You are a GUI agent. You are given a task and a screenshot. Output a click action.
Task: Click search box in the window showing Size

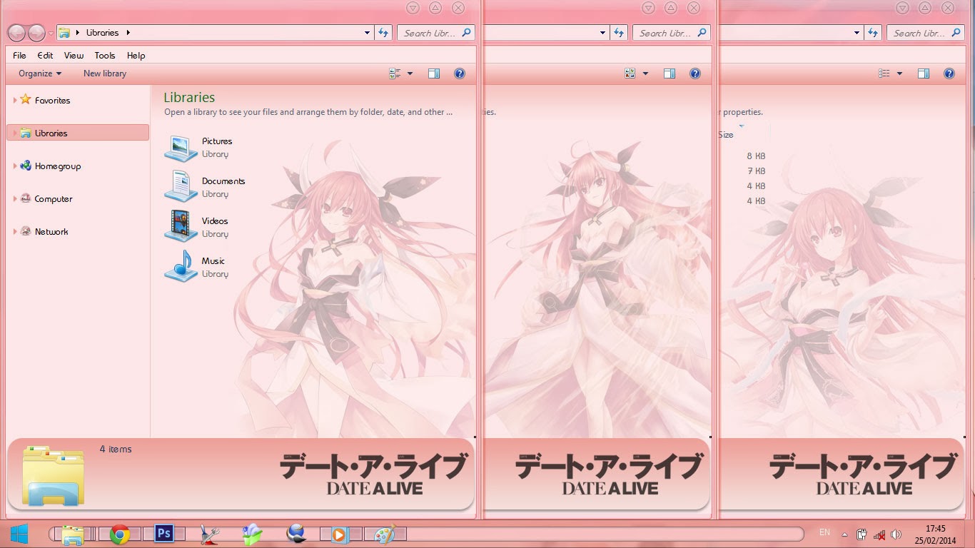[x=926, y=33]
